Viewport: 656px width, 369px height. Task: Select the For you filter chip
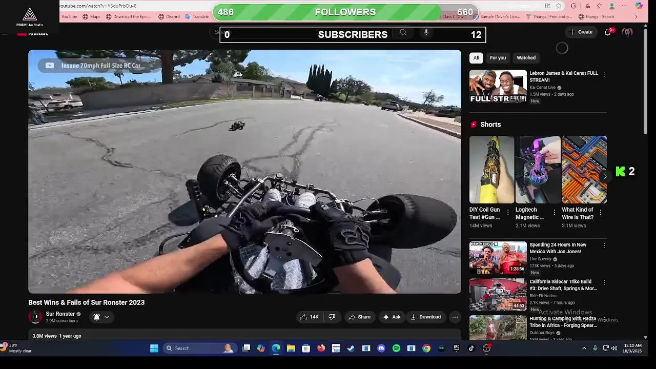pyautogui.click(x=498, y=58)
